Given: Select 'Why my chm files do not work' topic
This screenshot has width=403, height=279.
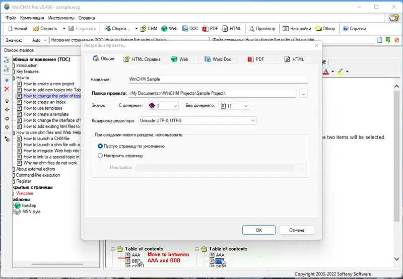Looking at the screenshot, I should 50,163.
